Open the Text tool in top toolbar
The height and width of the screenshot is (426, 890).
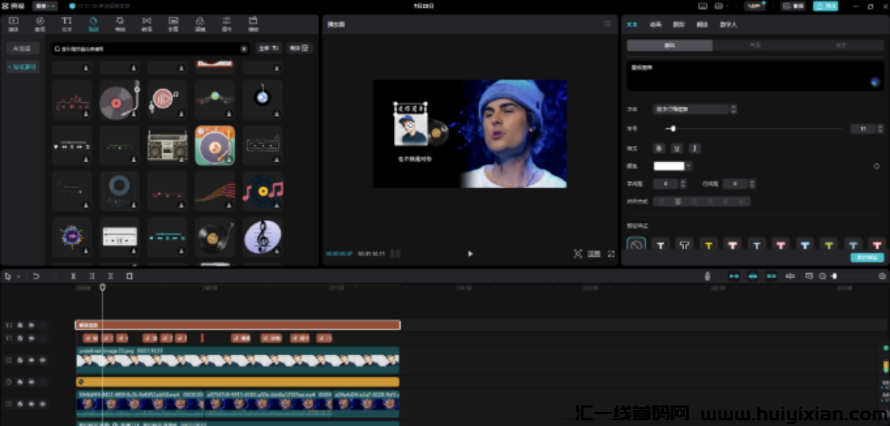[x=67, y=24]
